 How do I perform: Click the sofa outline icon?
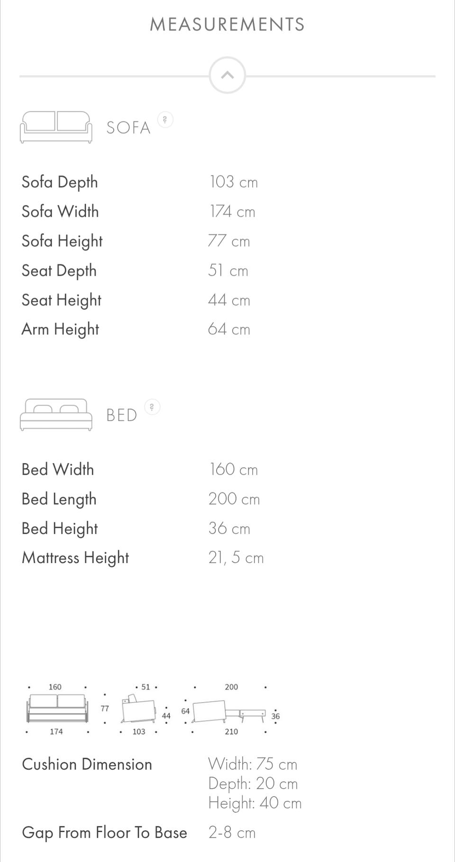[x=56, y=127]
